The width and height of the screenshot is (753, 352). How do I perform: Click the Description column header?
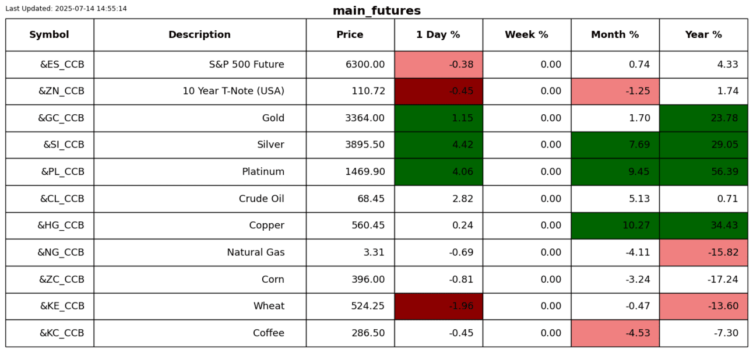point(199,35)
